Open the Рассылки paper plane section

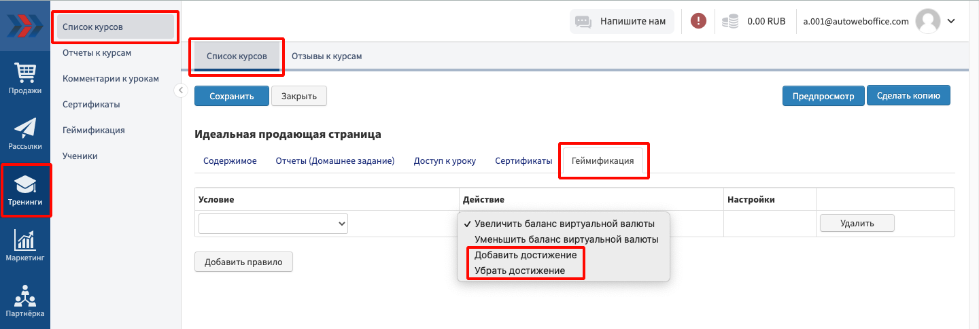tap(25, 134)
